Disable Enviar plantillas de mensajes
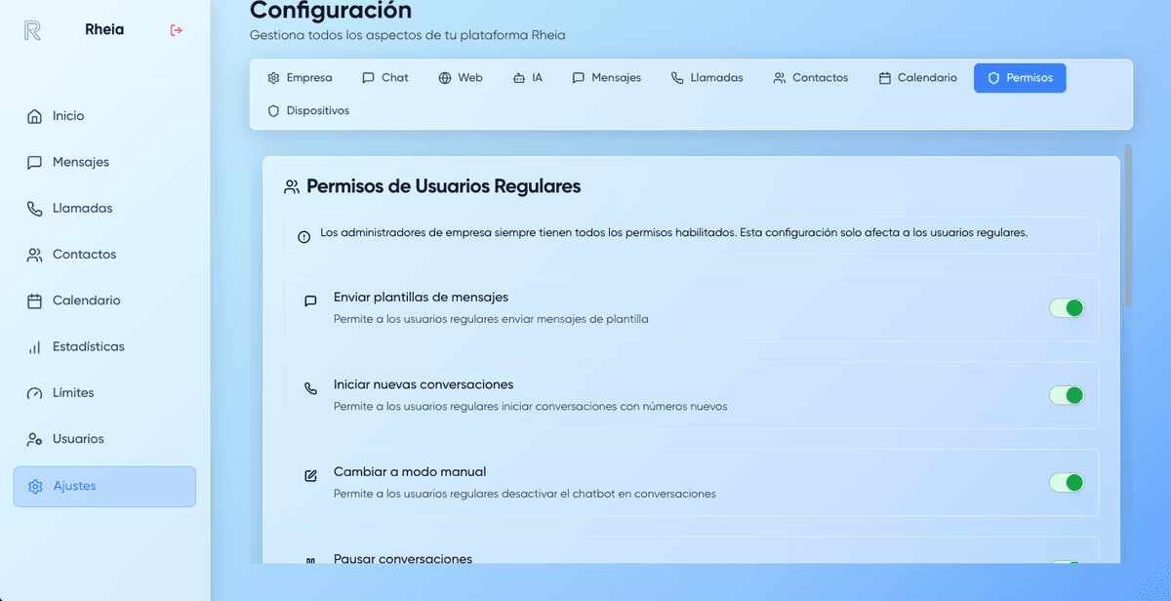The width and height of the screenshot is (1171, 601). click(1067, 307)
